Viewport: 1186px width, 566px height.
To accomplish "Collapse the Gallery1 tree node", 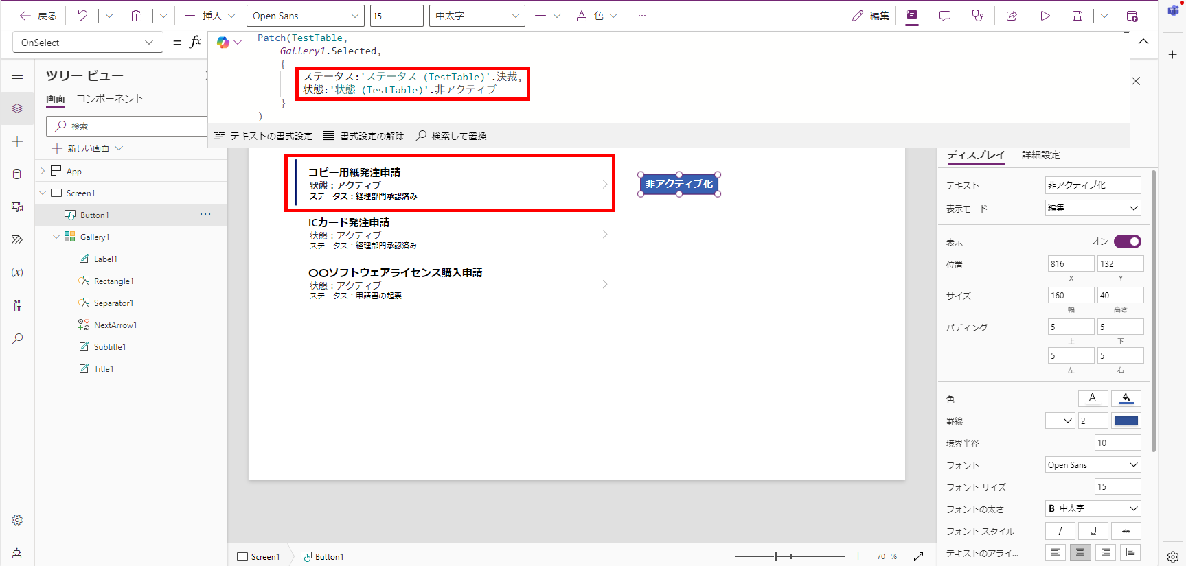I will pos(56,237).
